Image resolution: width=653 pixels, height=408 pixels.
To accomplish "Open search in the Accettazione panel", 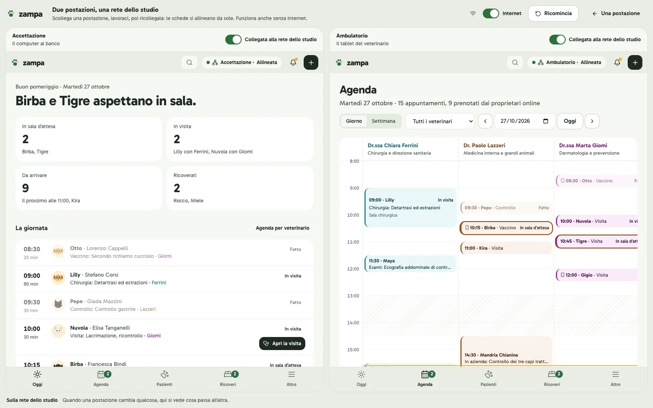I will [189, 62].
